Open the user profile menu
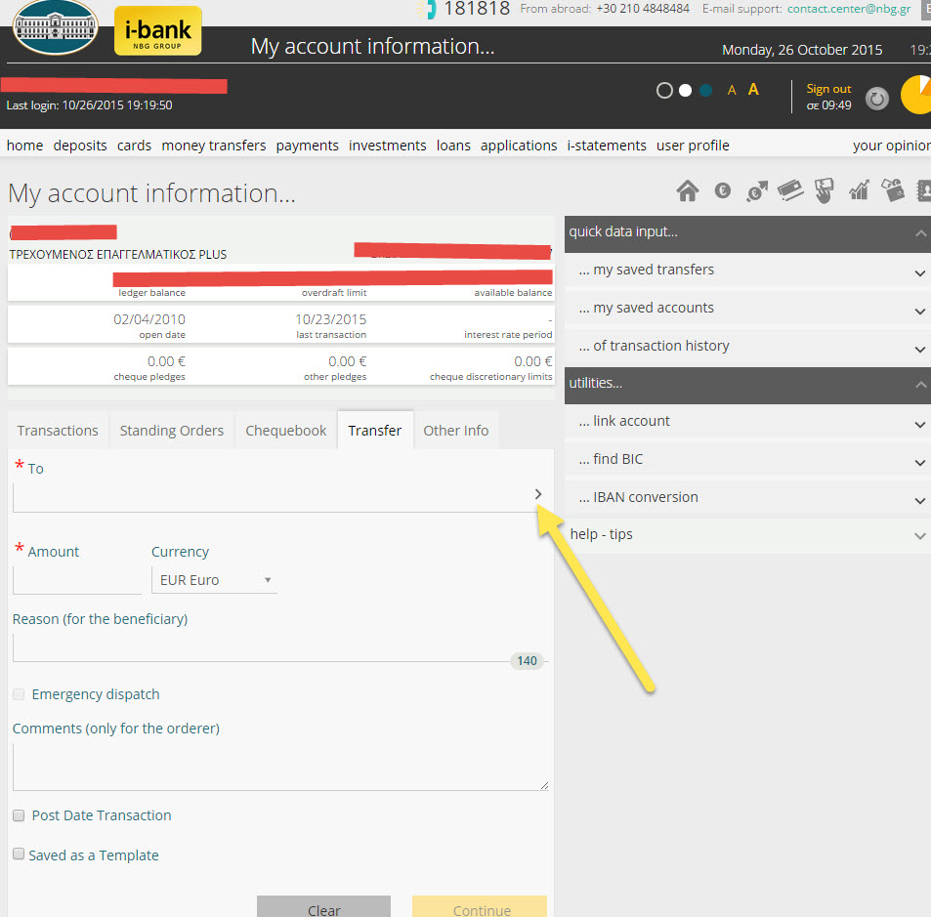The height and width of the screenshot is (917, 931). (x=693, y=146)
